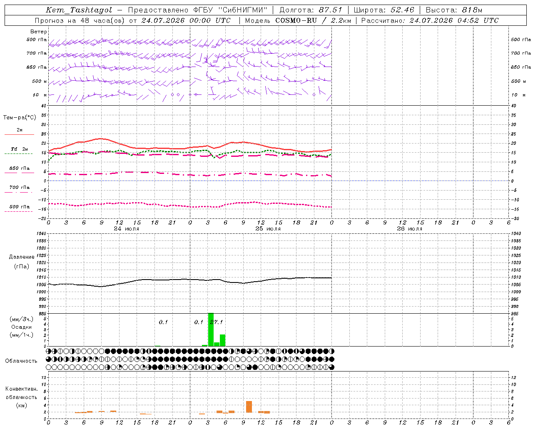The width and height of the screenshot is (533, 426).
Task: Click the Td 2м dew point legend label
Action: pyautogui.click(x=19, y=149)
